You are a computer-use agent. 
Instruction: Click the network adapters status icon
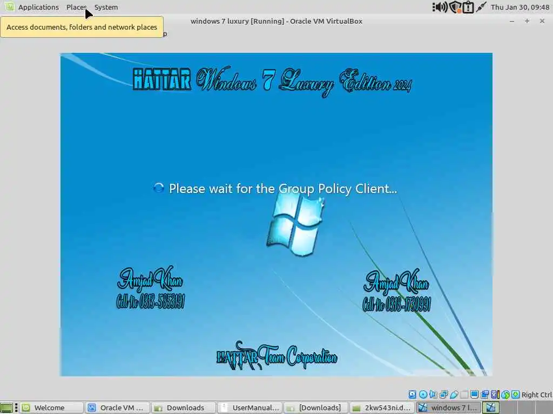pos(444,394)
